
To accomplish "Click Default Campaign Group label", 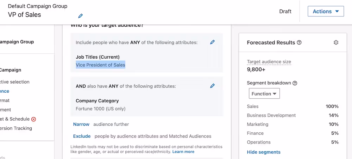I will click(38, 6).
